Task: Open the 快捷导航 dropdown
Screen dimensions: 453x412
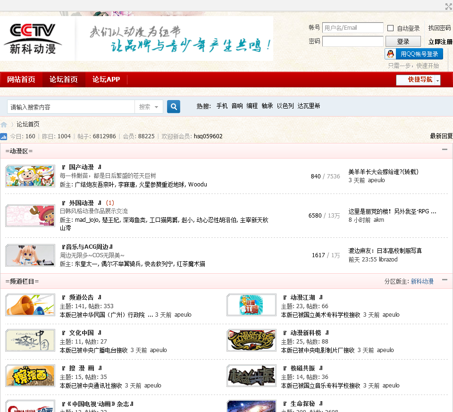Action: click(418, 80)
